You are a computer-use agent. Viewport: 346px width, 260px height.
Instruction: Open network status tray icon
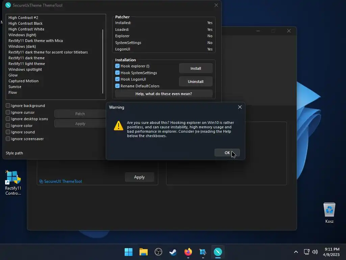307,252
